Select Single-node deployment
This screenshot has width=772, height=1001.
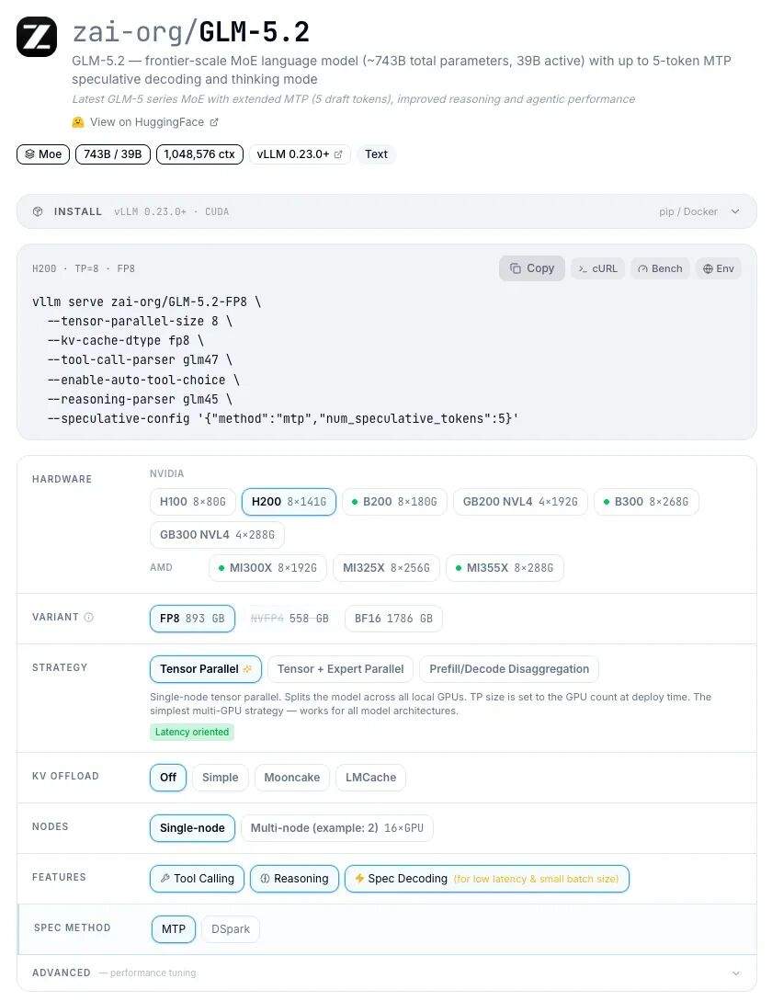(192, 828)
